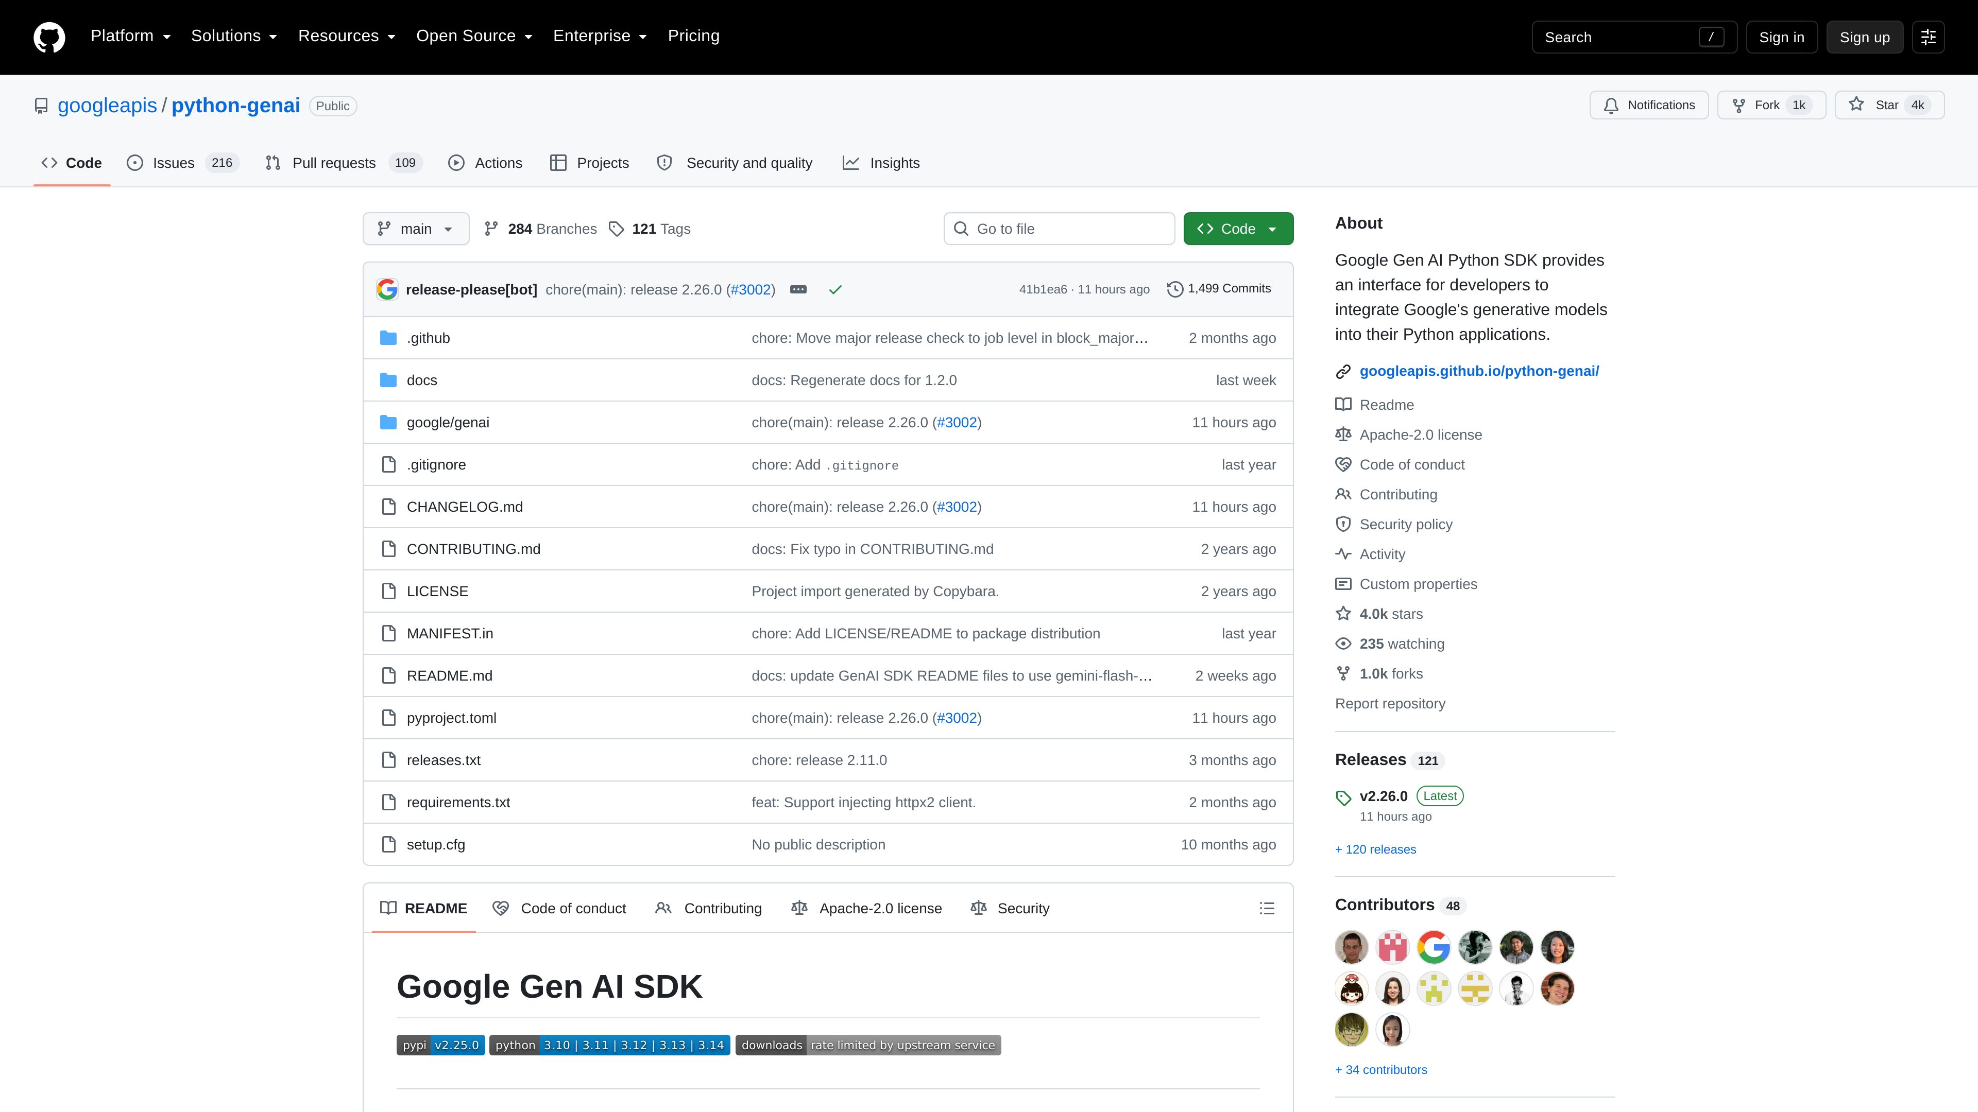Expand the Resources menu

346,36
